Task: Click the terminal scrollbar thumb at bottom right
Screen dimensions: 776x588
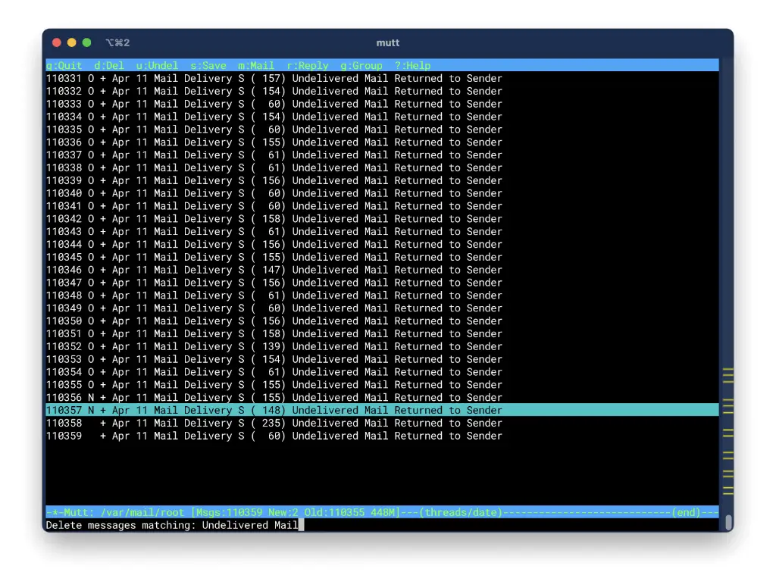Action: point(728,522)
